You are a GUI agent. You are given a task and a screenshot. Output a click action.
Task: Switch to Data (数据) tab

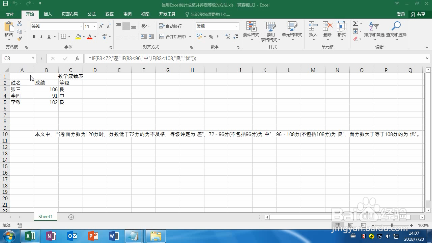pos(109,14)
